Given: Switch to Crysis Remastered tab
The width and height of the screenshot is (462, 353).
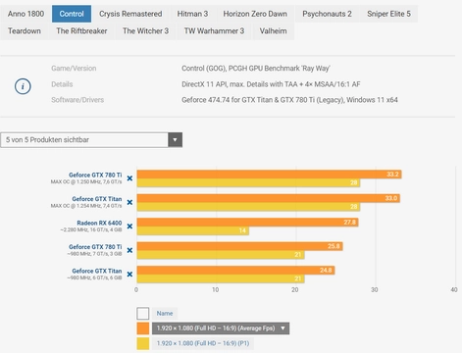Looking at the screenshot, I should 130,14.
